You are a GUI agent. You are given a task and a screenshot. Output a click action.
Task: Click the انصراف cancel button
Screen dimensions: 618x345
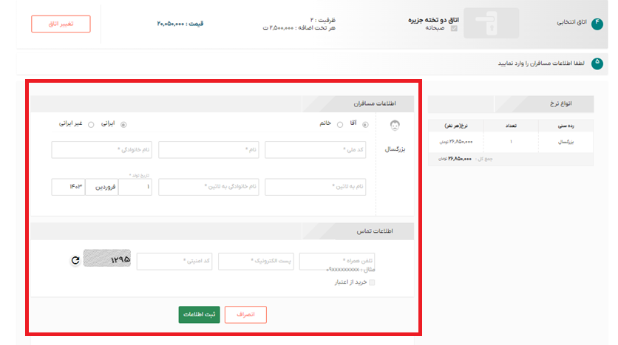click(x=245, y=315)
